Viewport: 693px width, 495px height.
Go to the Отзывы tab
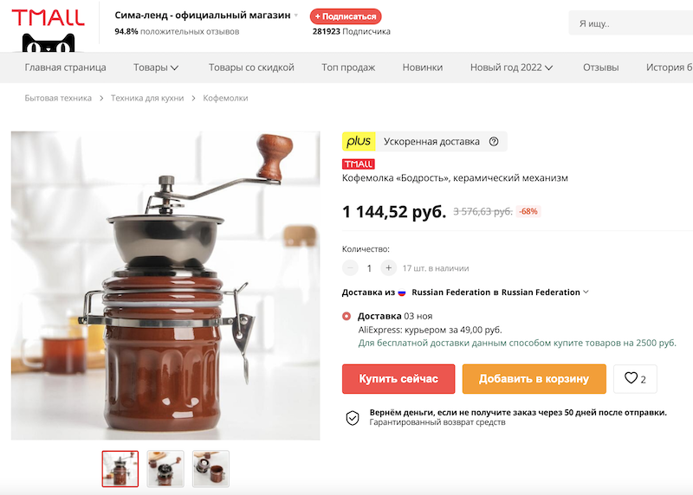point(600,67)
